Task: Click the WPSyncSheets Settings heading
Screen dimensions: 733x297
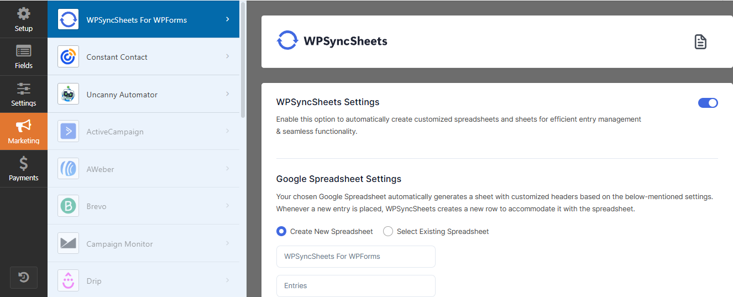Action: coord(328,102)
